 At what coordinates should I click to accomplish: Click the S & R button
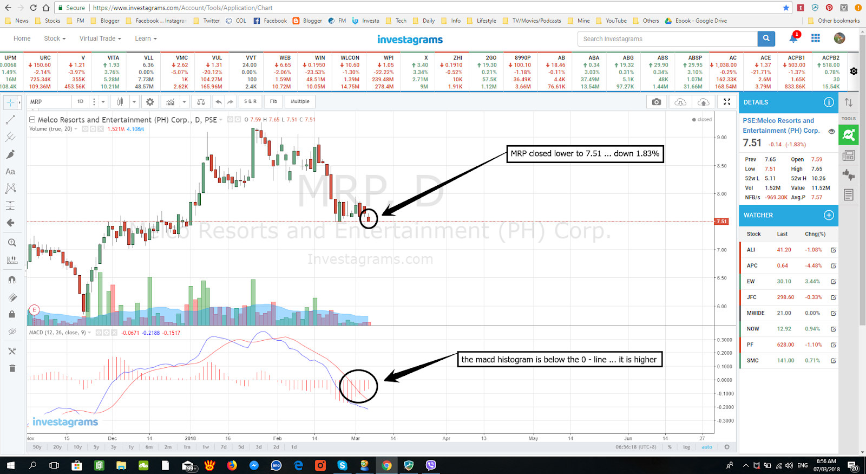250,102
